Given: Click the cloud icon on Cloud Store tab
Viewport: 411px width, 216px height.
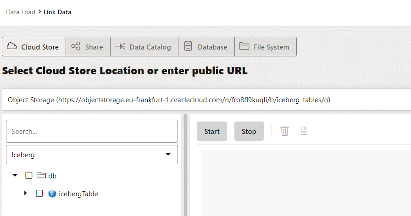Looking at the screenshot, I should [x=12, y=47].
